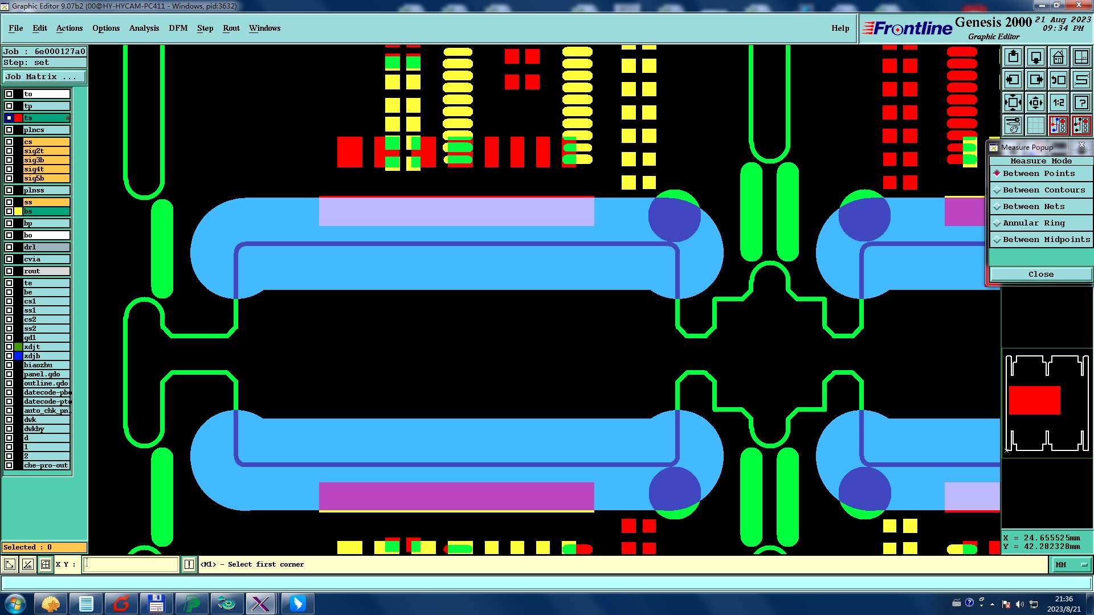This screenshot has width=1094, height=615.
Task: Click the red color swatch of ts layer
Action: coord(18,118)
